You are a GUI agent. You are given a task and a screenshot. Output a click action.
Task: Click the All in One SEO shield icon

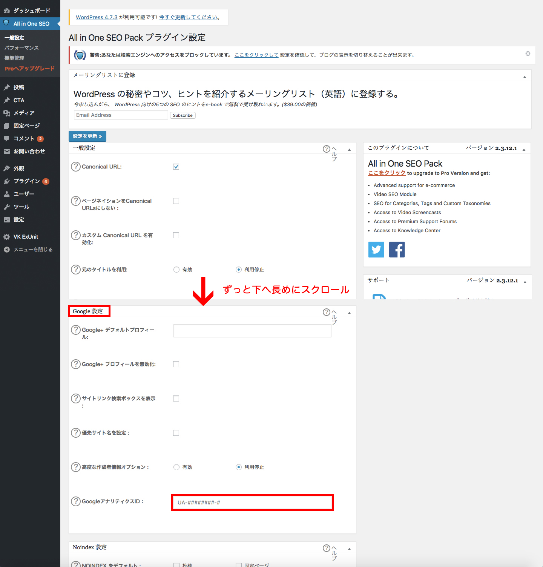(x=6, y=23)
